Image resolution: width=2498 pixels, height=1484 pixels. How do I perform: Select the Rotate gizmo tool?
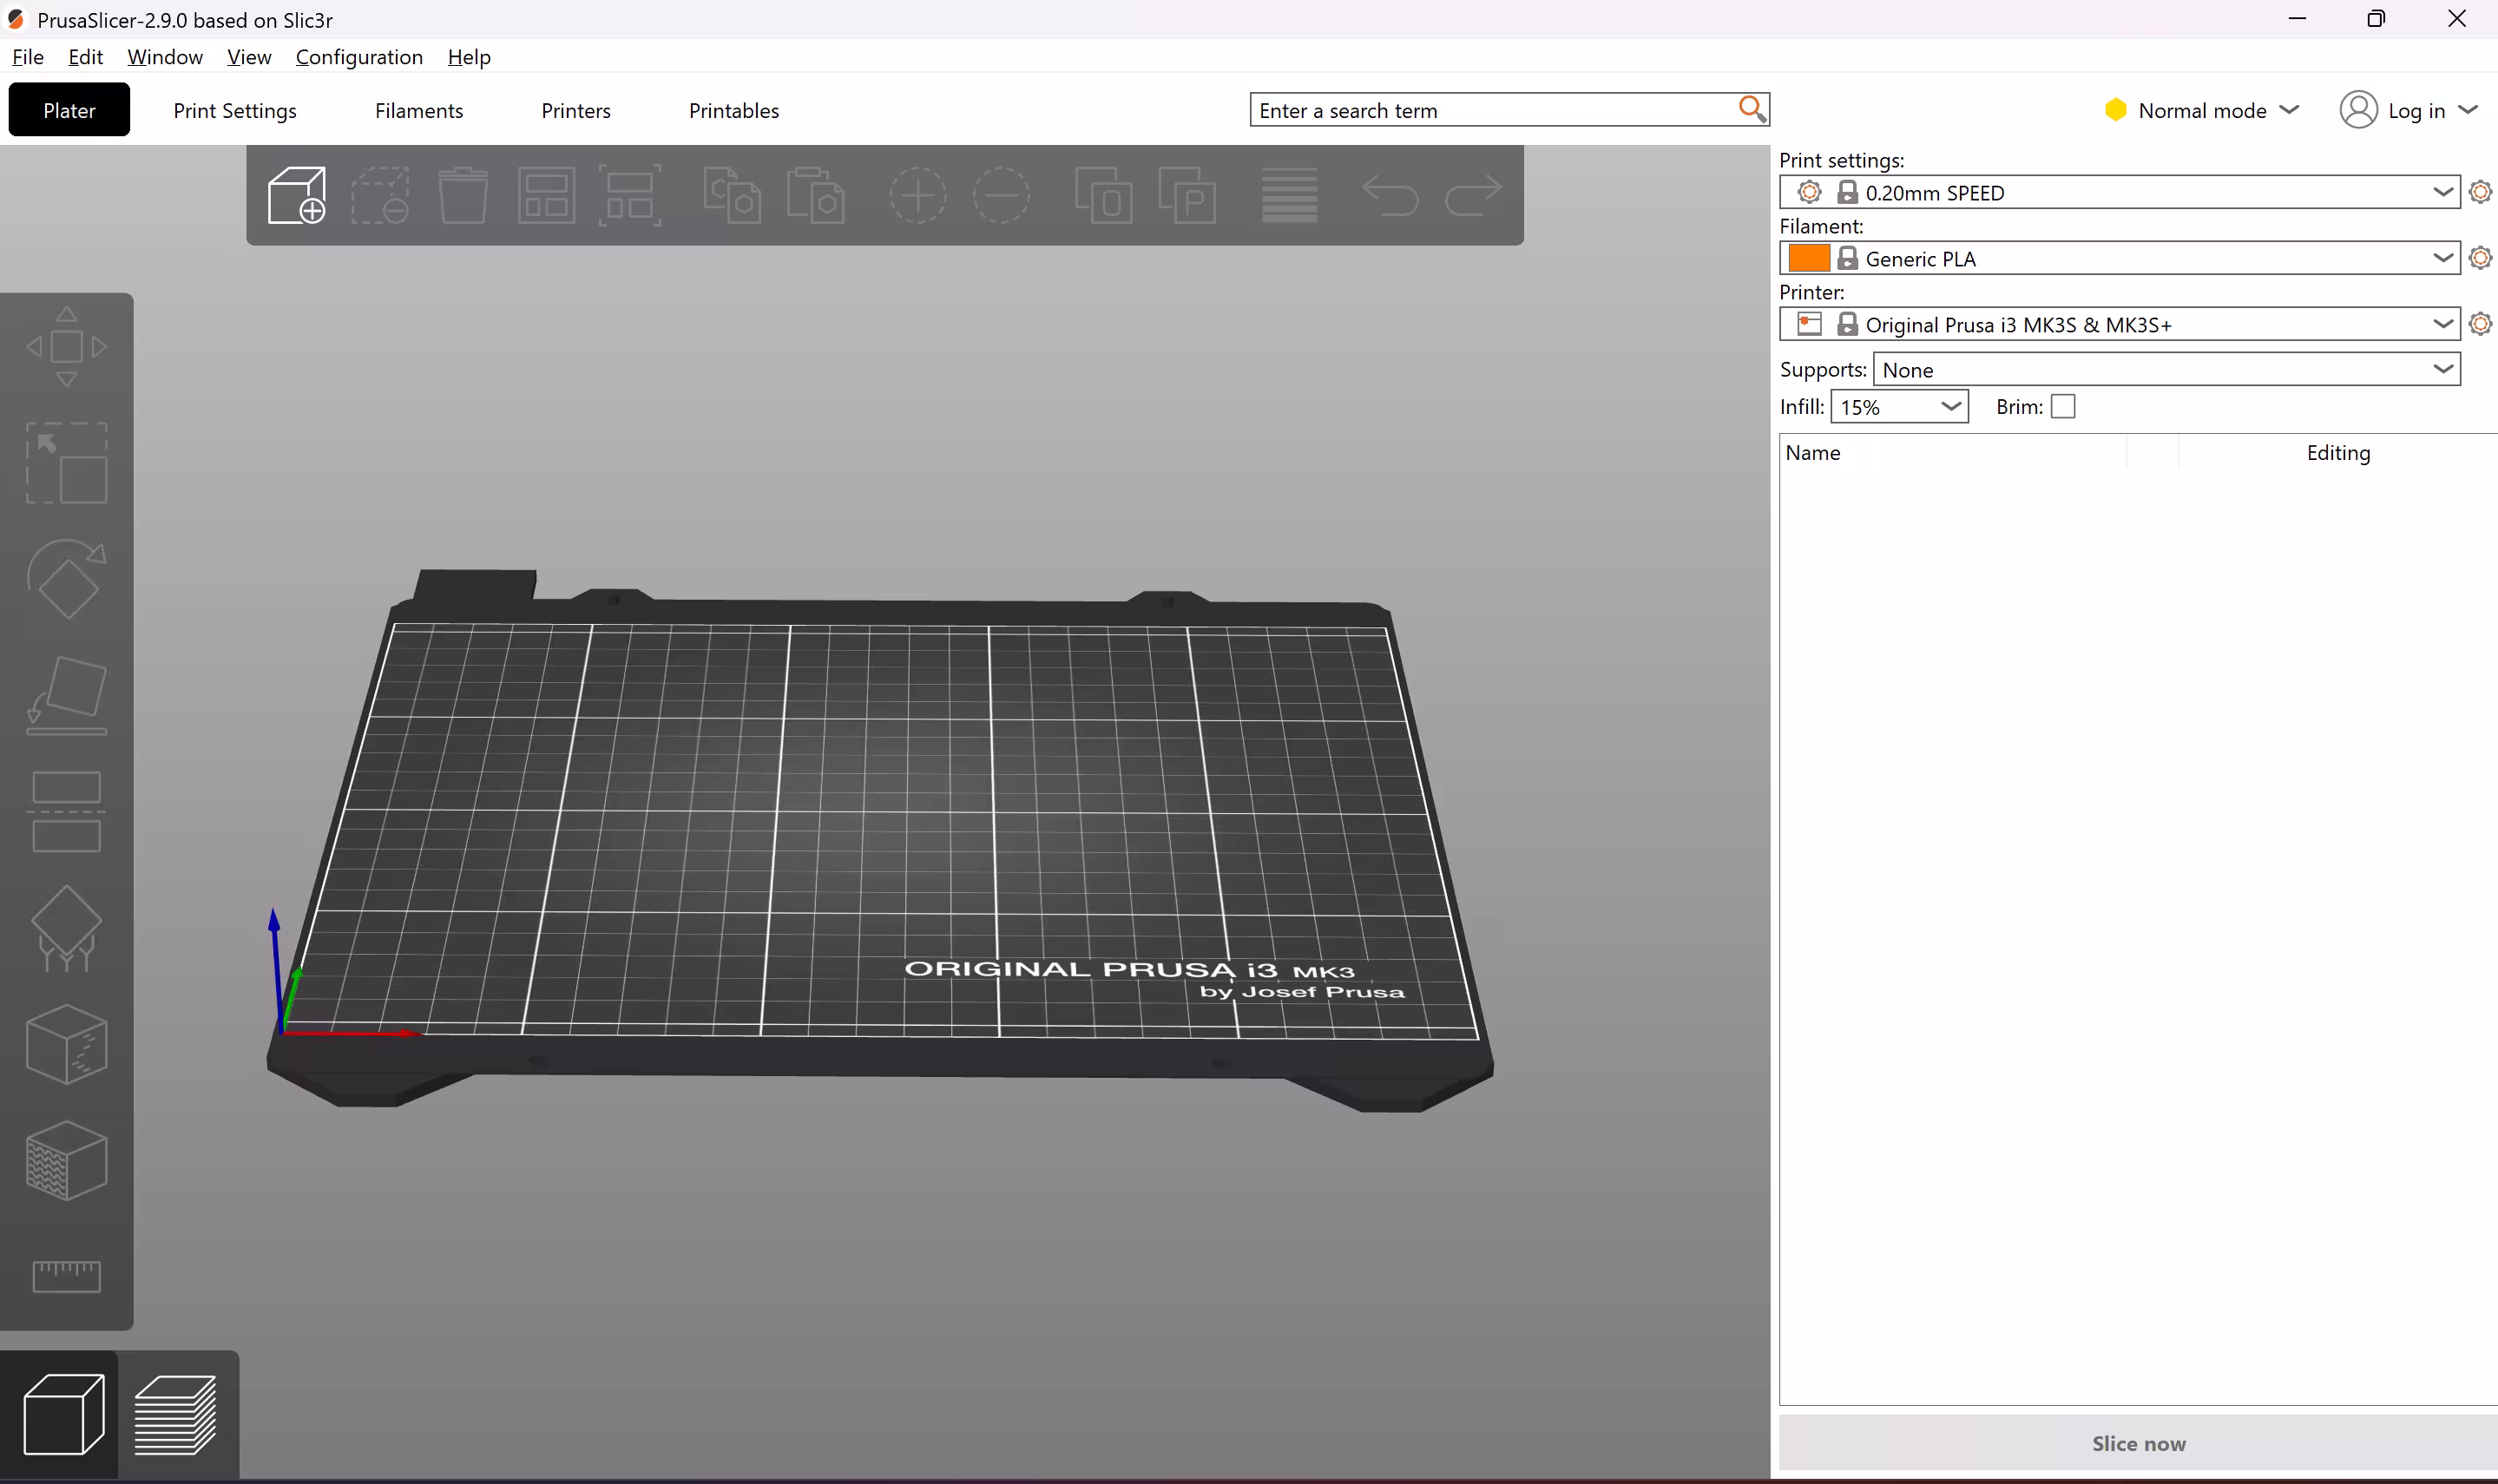pyautogui.click(x=66, y=578)
